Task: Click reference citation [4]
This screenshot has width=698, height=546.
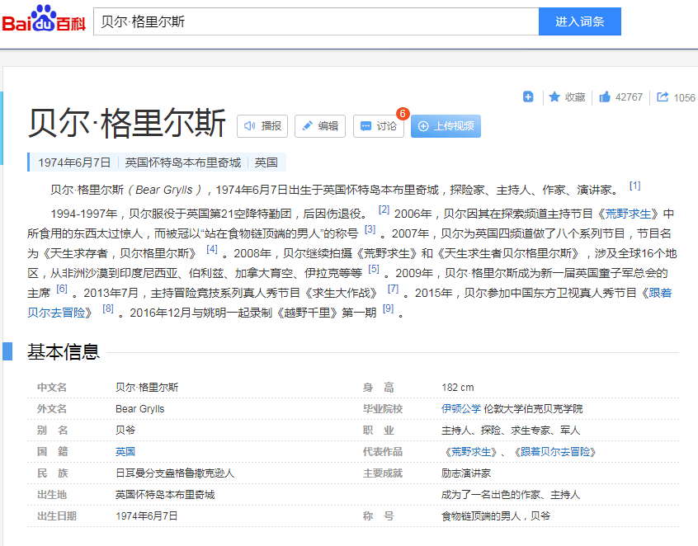Action: 212,249
